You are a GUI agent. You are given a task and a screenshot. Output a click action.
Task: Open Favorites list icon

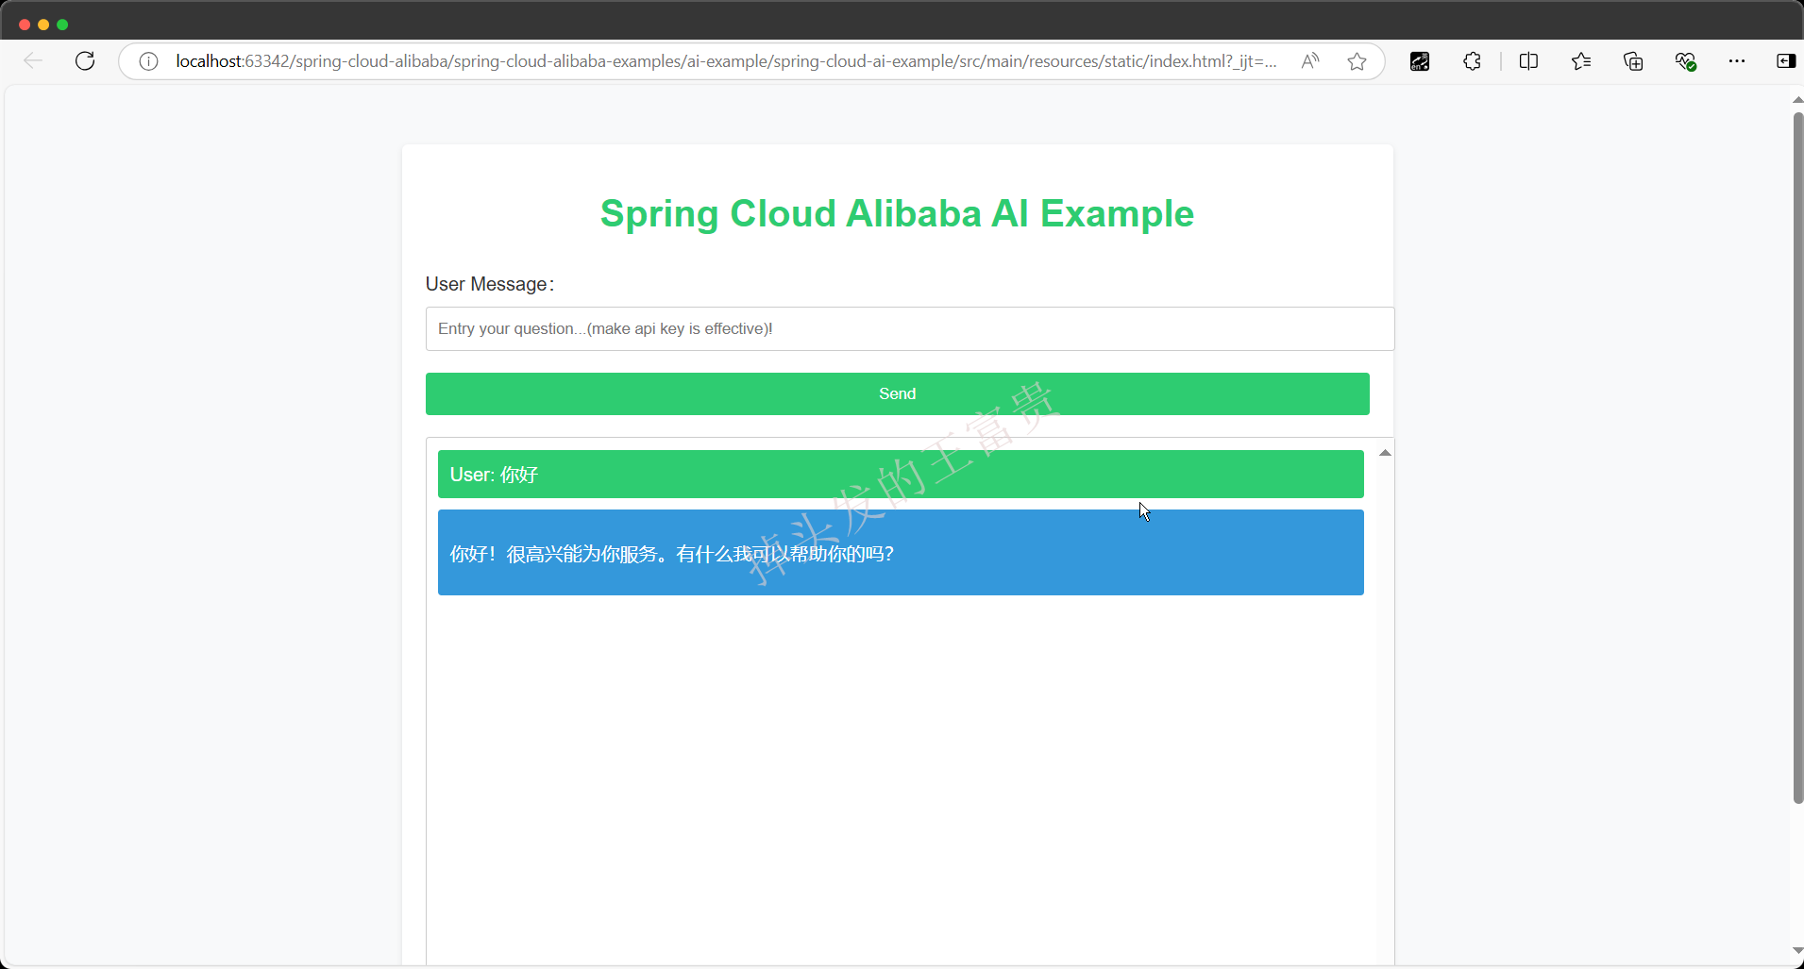coord(1581,61)
